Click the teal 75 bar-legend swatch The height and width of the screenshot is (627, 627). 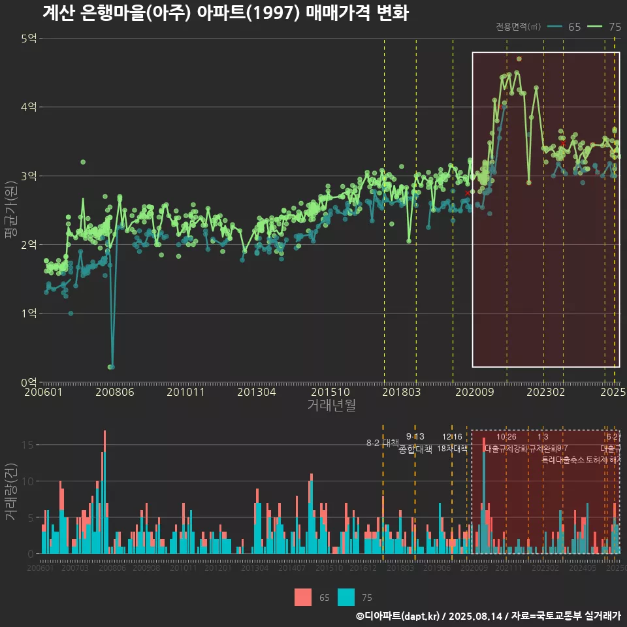tap(346, 597)
